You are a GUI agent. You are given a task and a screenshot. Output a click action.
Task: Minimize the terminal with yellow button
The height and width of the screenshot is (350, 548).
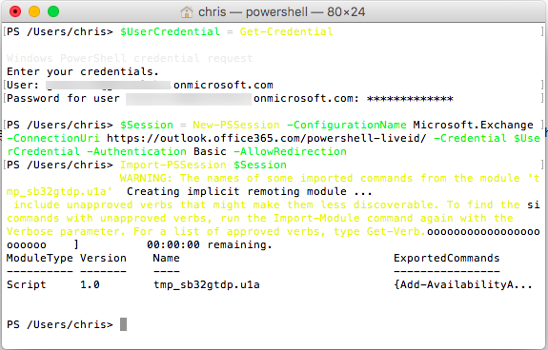(x=34, y=11)
